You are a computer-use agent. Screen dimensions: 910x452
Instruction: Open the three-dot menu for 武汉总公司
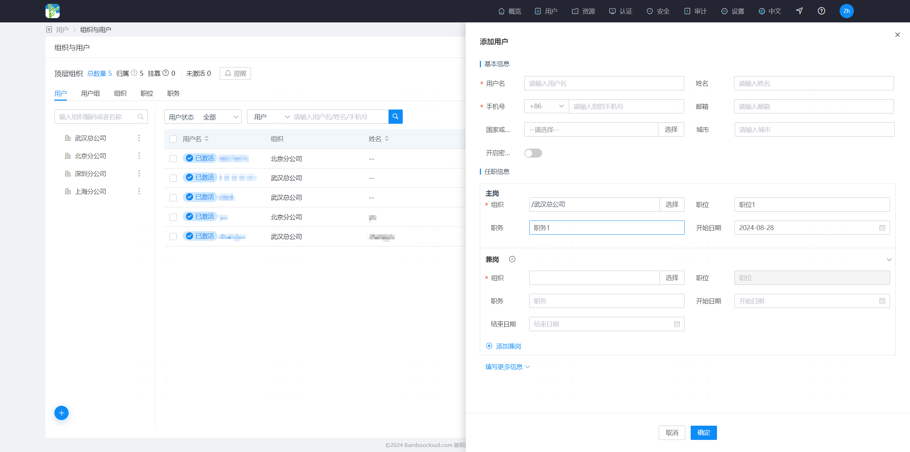pyautogui.click(x=139, y=138)
